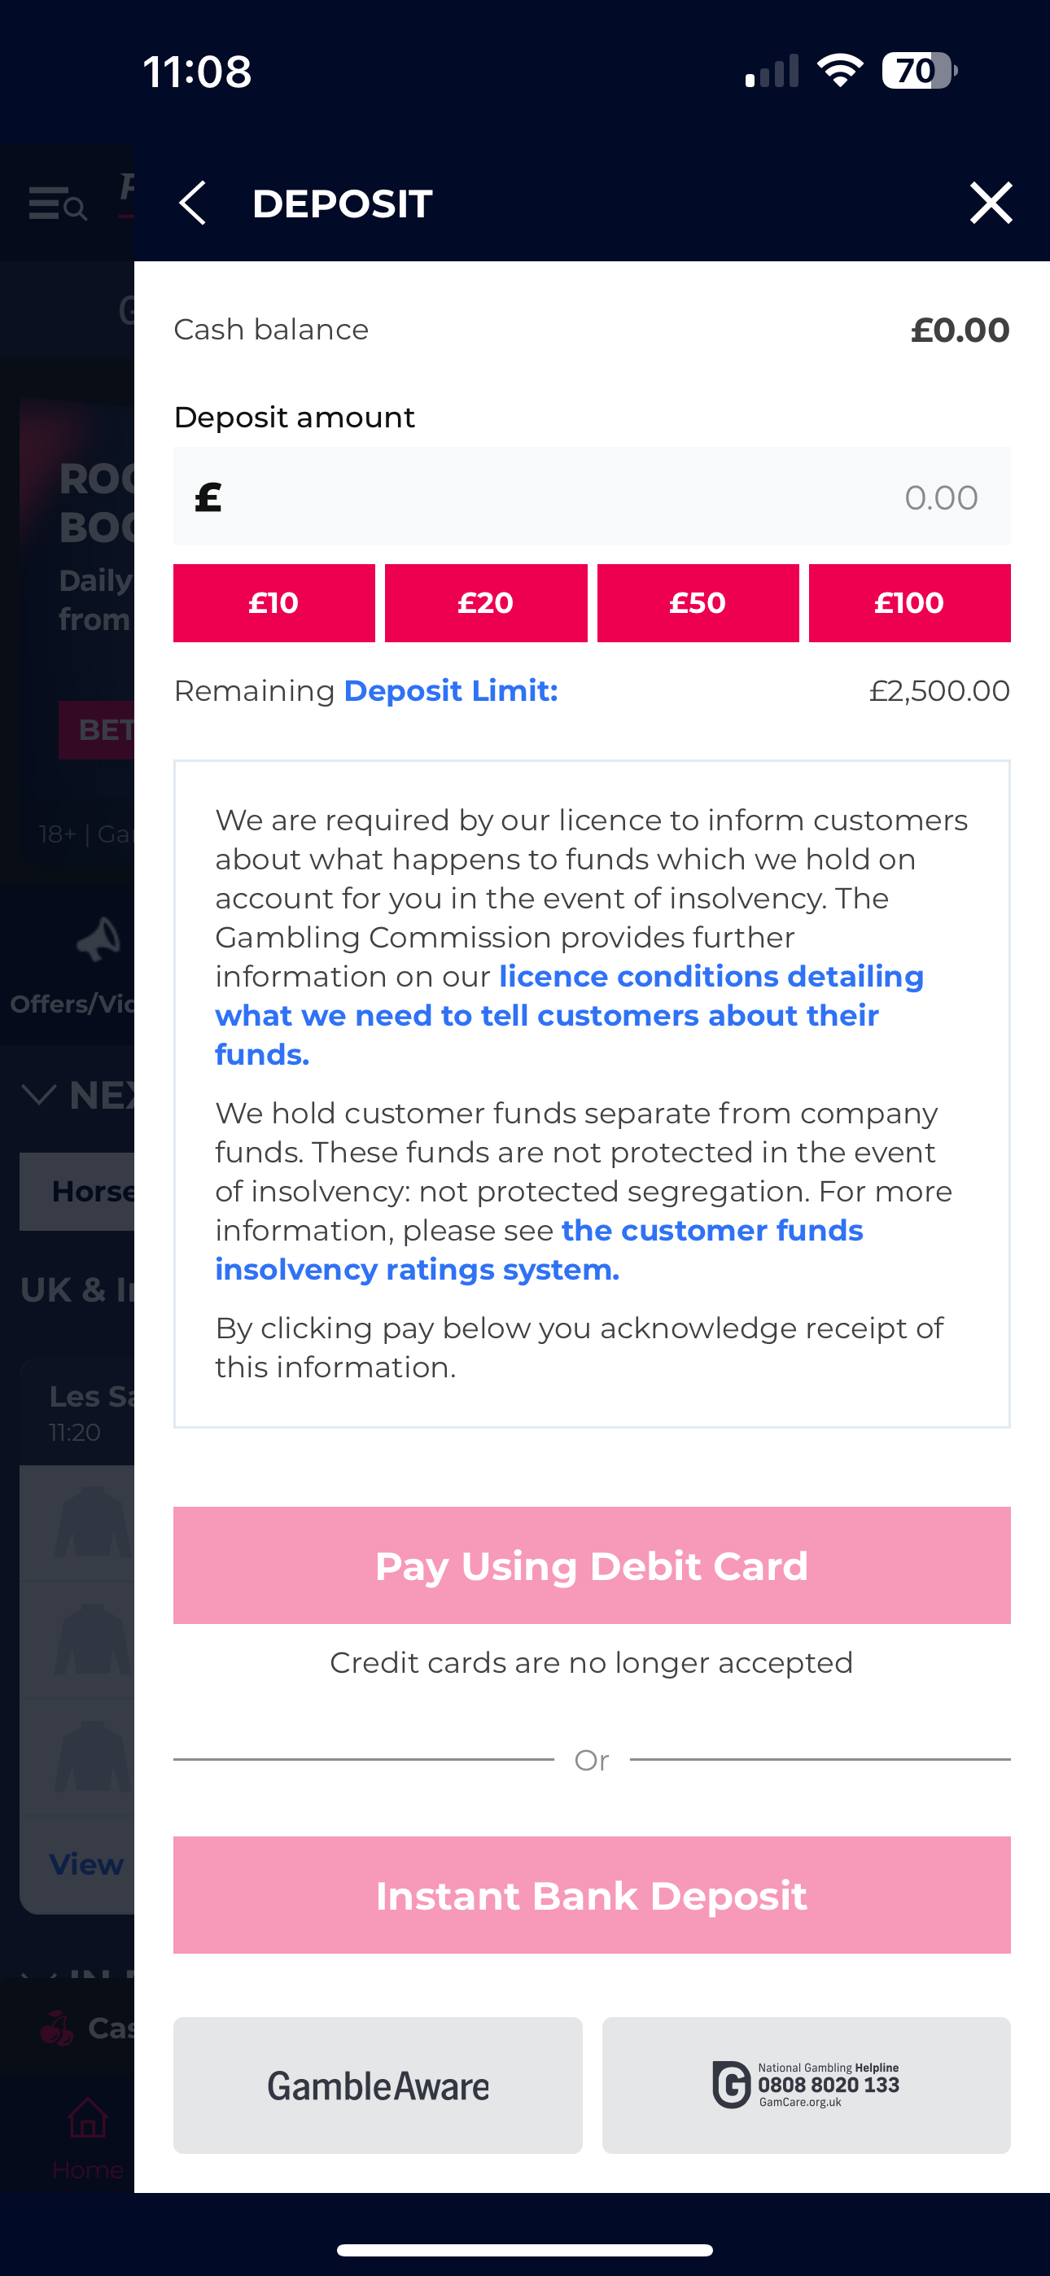Collapse the Next section chevron
The image size is (1050, 2276).
[x=39, y=1096]
